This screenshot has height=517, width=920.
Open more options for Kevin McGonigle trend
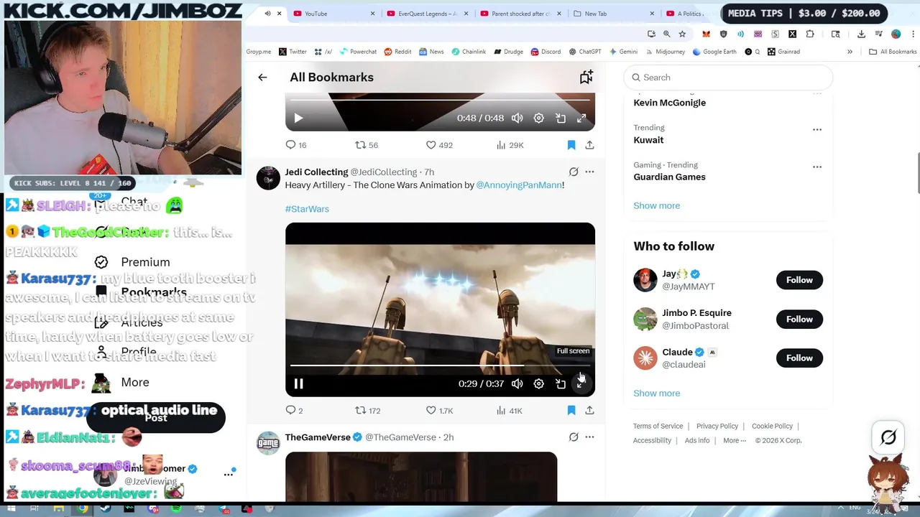(816, 93)
